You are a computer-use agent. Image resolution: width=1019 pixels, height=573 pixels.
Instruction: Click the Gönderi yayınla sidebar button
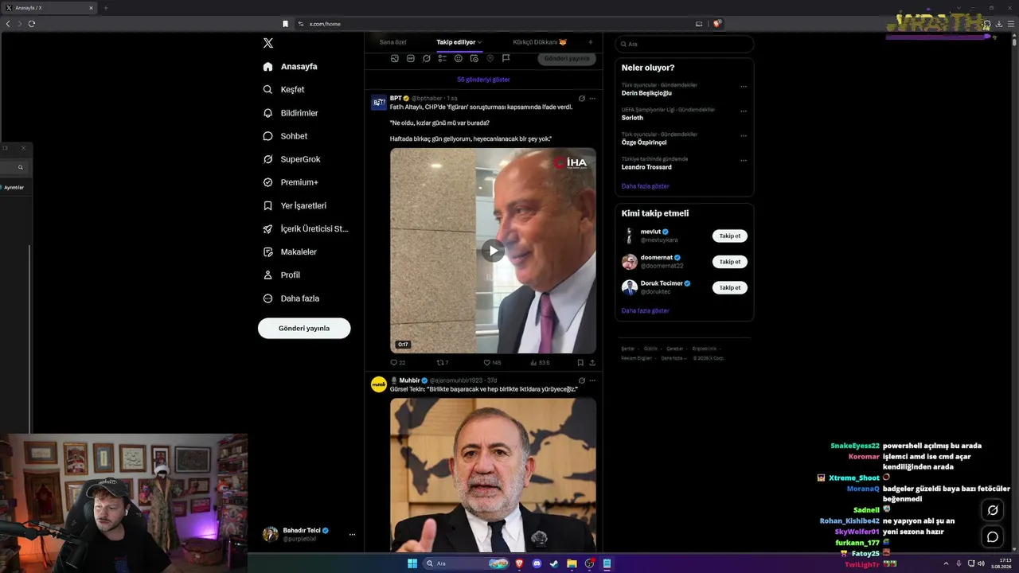[304, 328]
